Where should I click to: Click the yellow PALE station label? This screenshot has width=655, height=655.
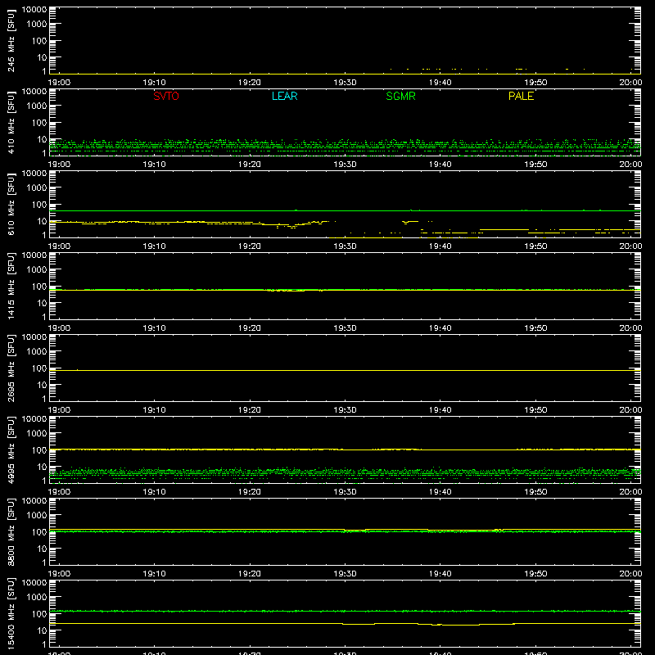521,96
